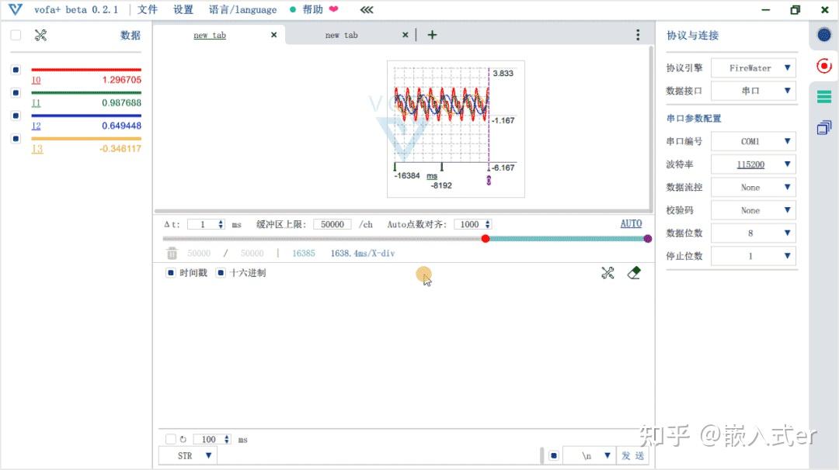Disable the 时间戳 timestamp checkbox
The image size is (839, 470).
point(171,272)
